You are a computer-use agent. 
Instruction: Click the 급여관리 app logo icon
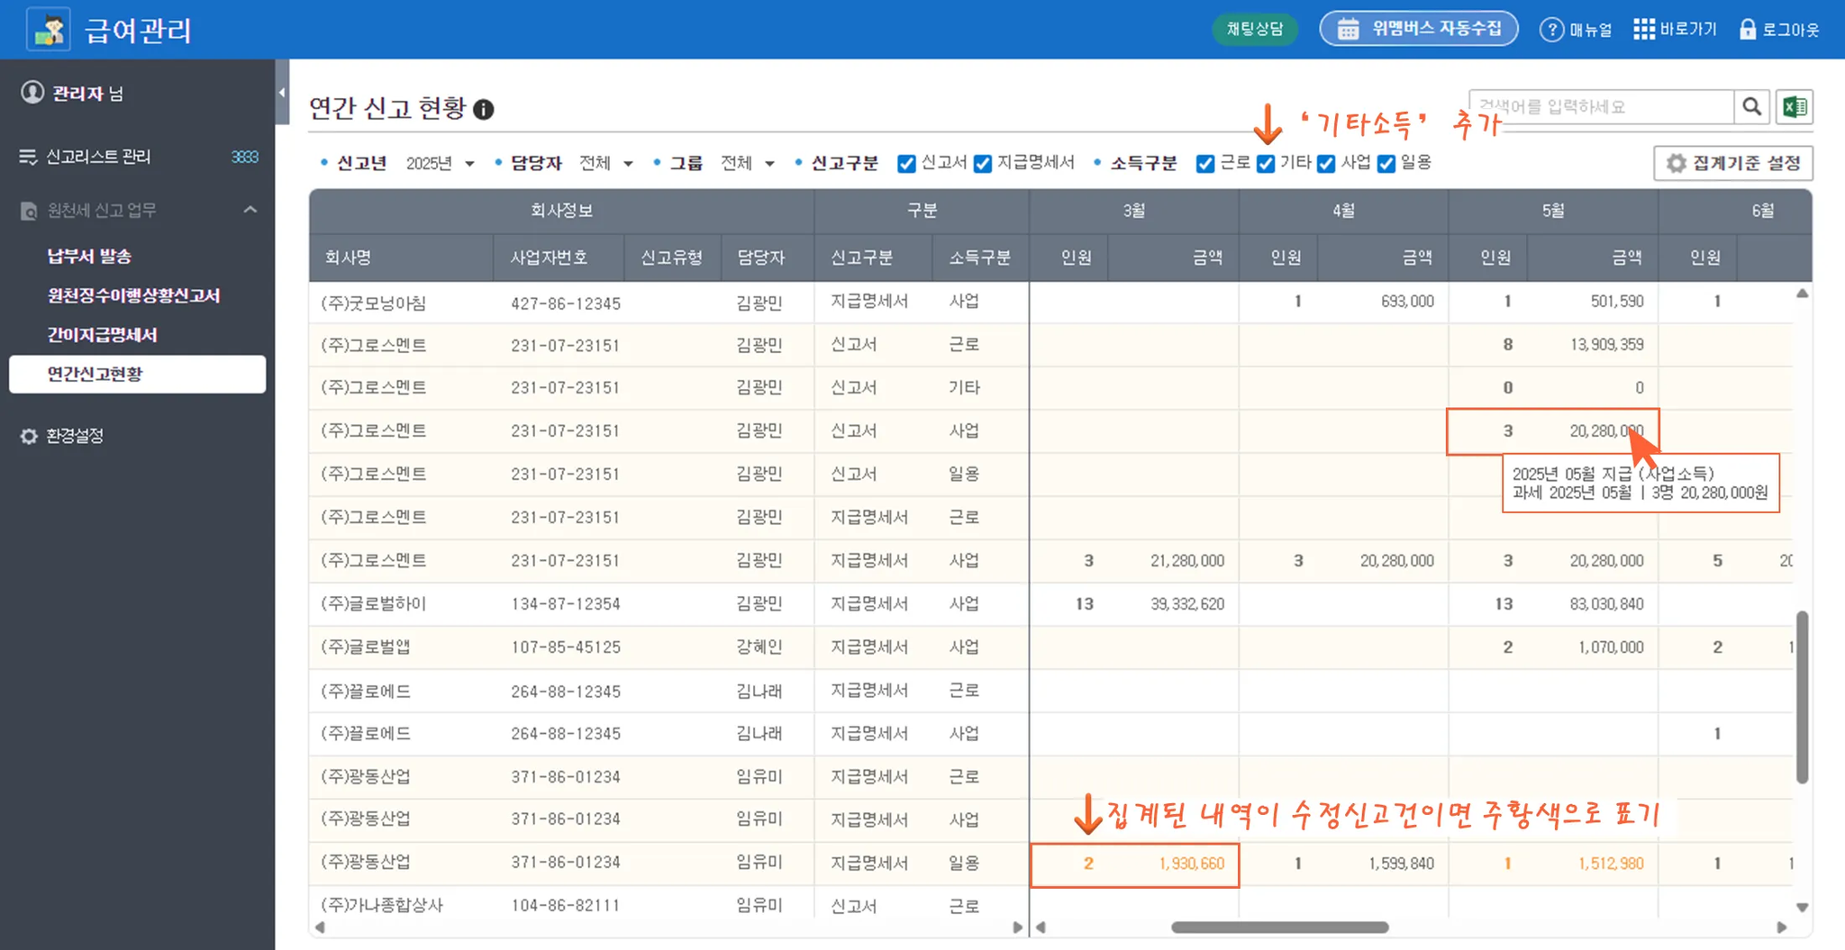pyautogui.click(x=50, y=30)
